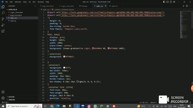The height and width of the screenshot is (108, 193).
Task: Open color picker for rgba box-shadow swatch
Action: click(78, 82)
